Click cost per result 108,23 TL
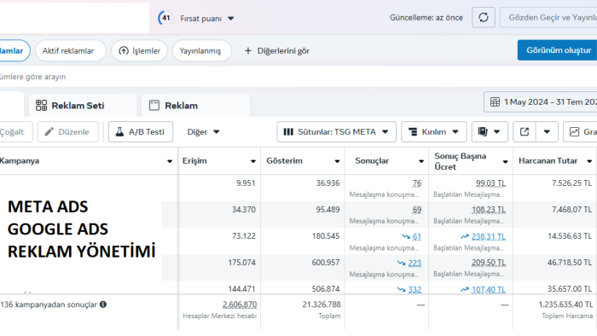The height and width of the screenshot is (336, 597). 489,210
